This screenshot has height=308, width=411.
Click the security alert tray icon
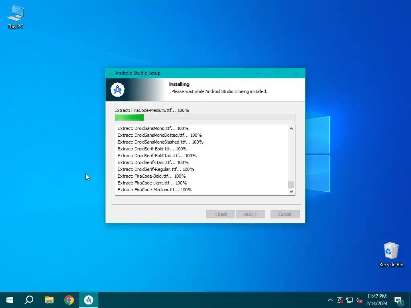(x=340, y=300)
